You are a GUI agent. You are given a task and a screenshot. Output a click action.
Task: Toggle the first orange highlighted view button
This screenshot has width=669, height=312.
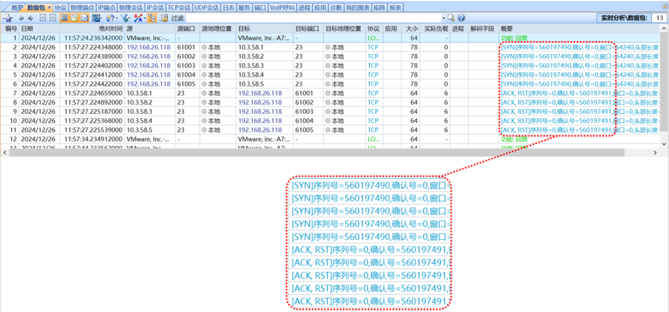pyautogui.click(x=64, y=18)
